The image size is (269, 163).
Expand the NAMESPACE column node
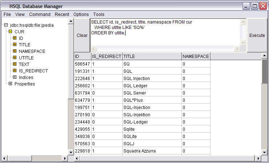coord(15,51)
